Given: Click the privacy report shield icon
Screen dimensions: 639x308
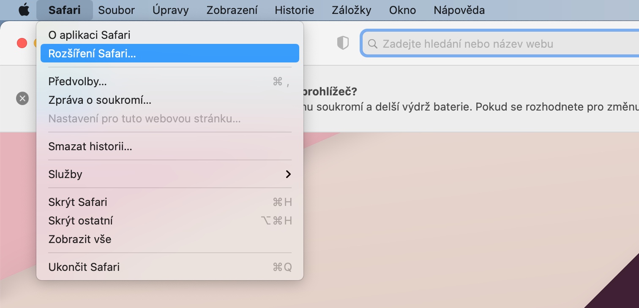Looking at the screenshot, I should tap(343, 43).
